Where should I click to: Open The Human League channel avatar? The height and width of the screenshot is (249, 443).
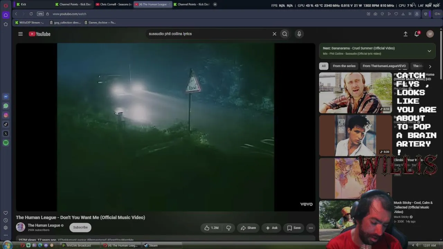[20, 227]
